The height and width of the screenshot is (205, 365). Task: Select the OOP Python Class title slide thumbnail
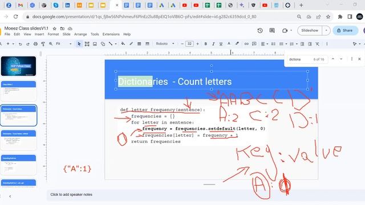(x=18, y=66)
